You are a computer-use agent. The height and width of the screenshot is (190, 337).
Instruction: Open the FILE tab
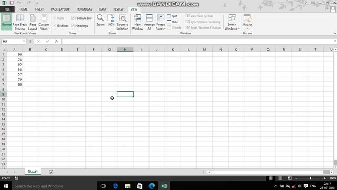tap(7, 9)
